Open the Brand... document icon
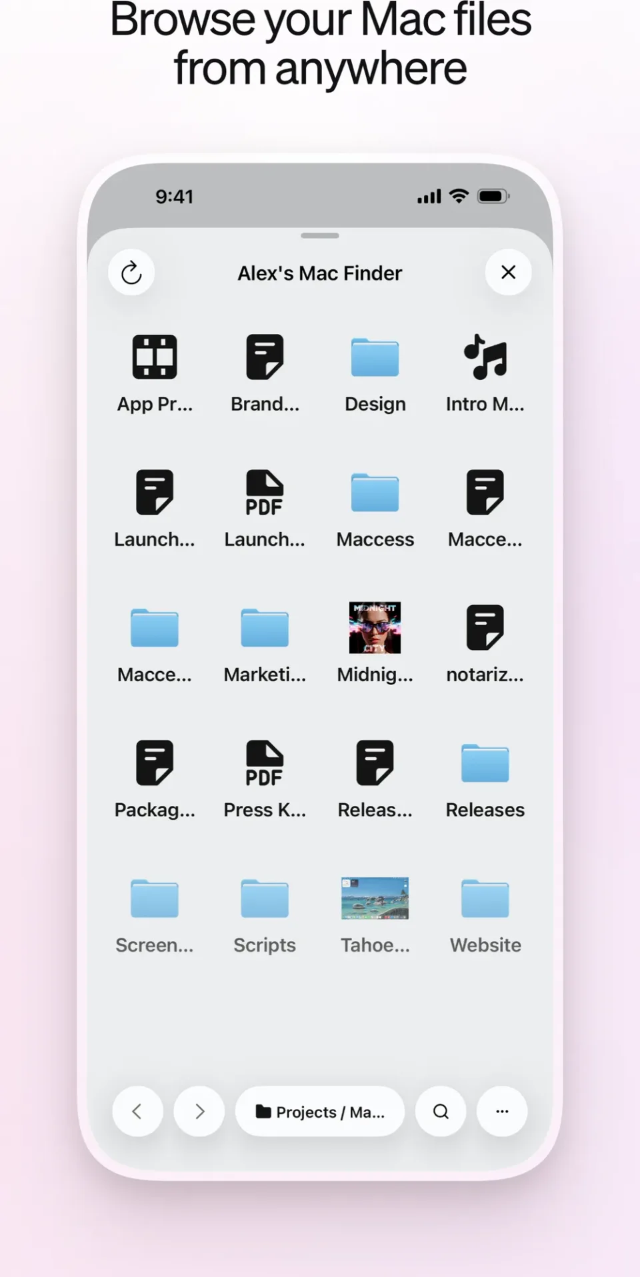 (265, 357)
